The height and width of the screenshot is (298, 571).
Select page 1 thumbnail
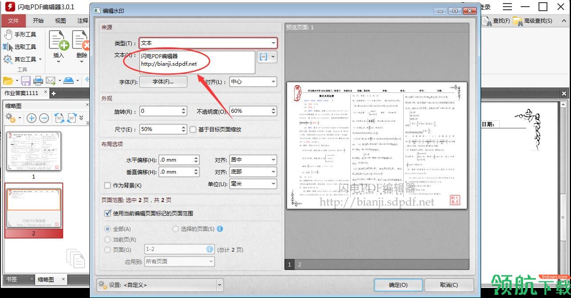[33, 152]
